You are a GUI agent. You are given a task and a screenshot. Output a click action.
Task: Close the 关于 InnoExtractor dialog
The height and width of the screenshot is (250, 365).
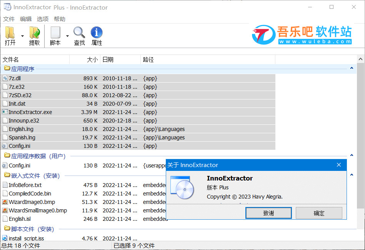[x=339, y=165]
